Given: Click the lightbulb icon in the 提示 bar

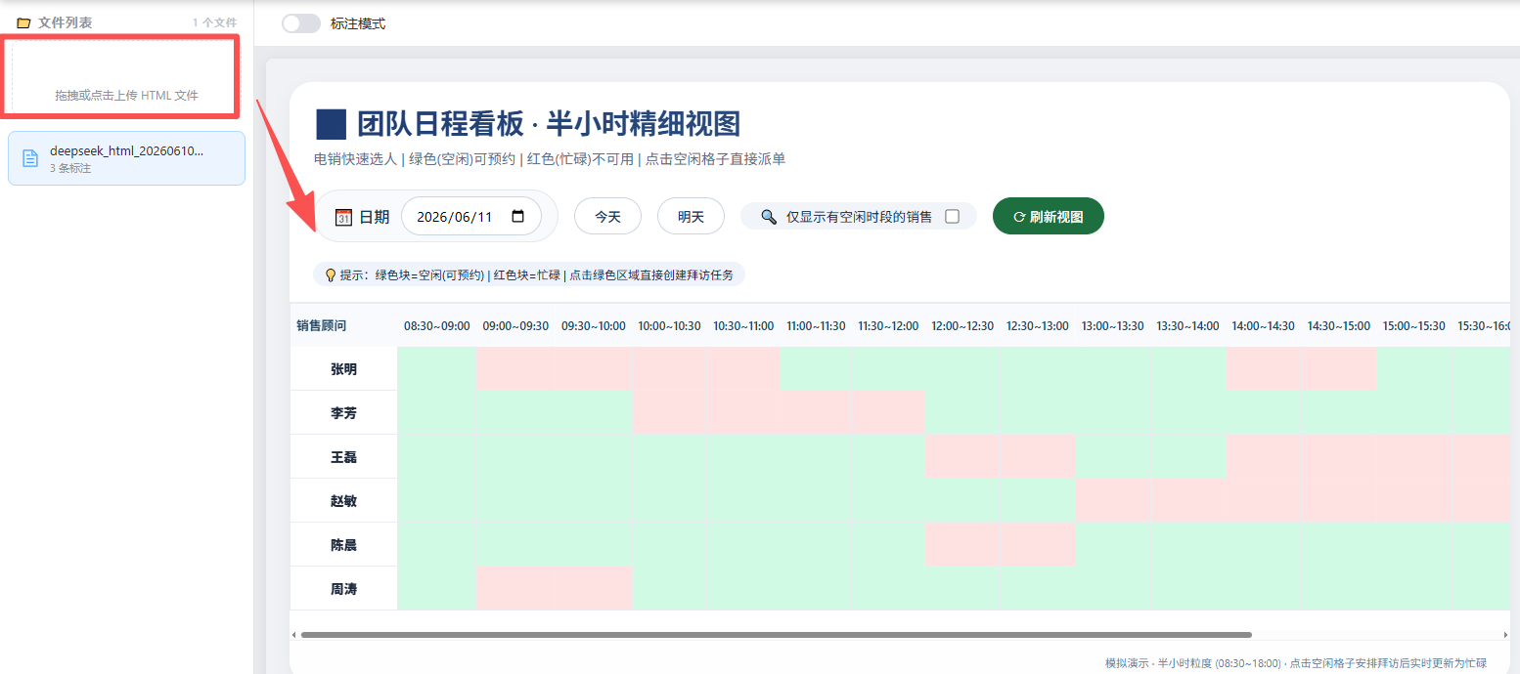Looking at the screenshot, I should click(x=331, y=275).
